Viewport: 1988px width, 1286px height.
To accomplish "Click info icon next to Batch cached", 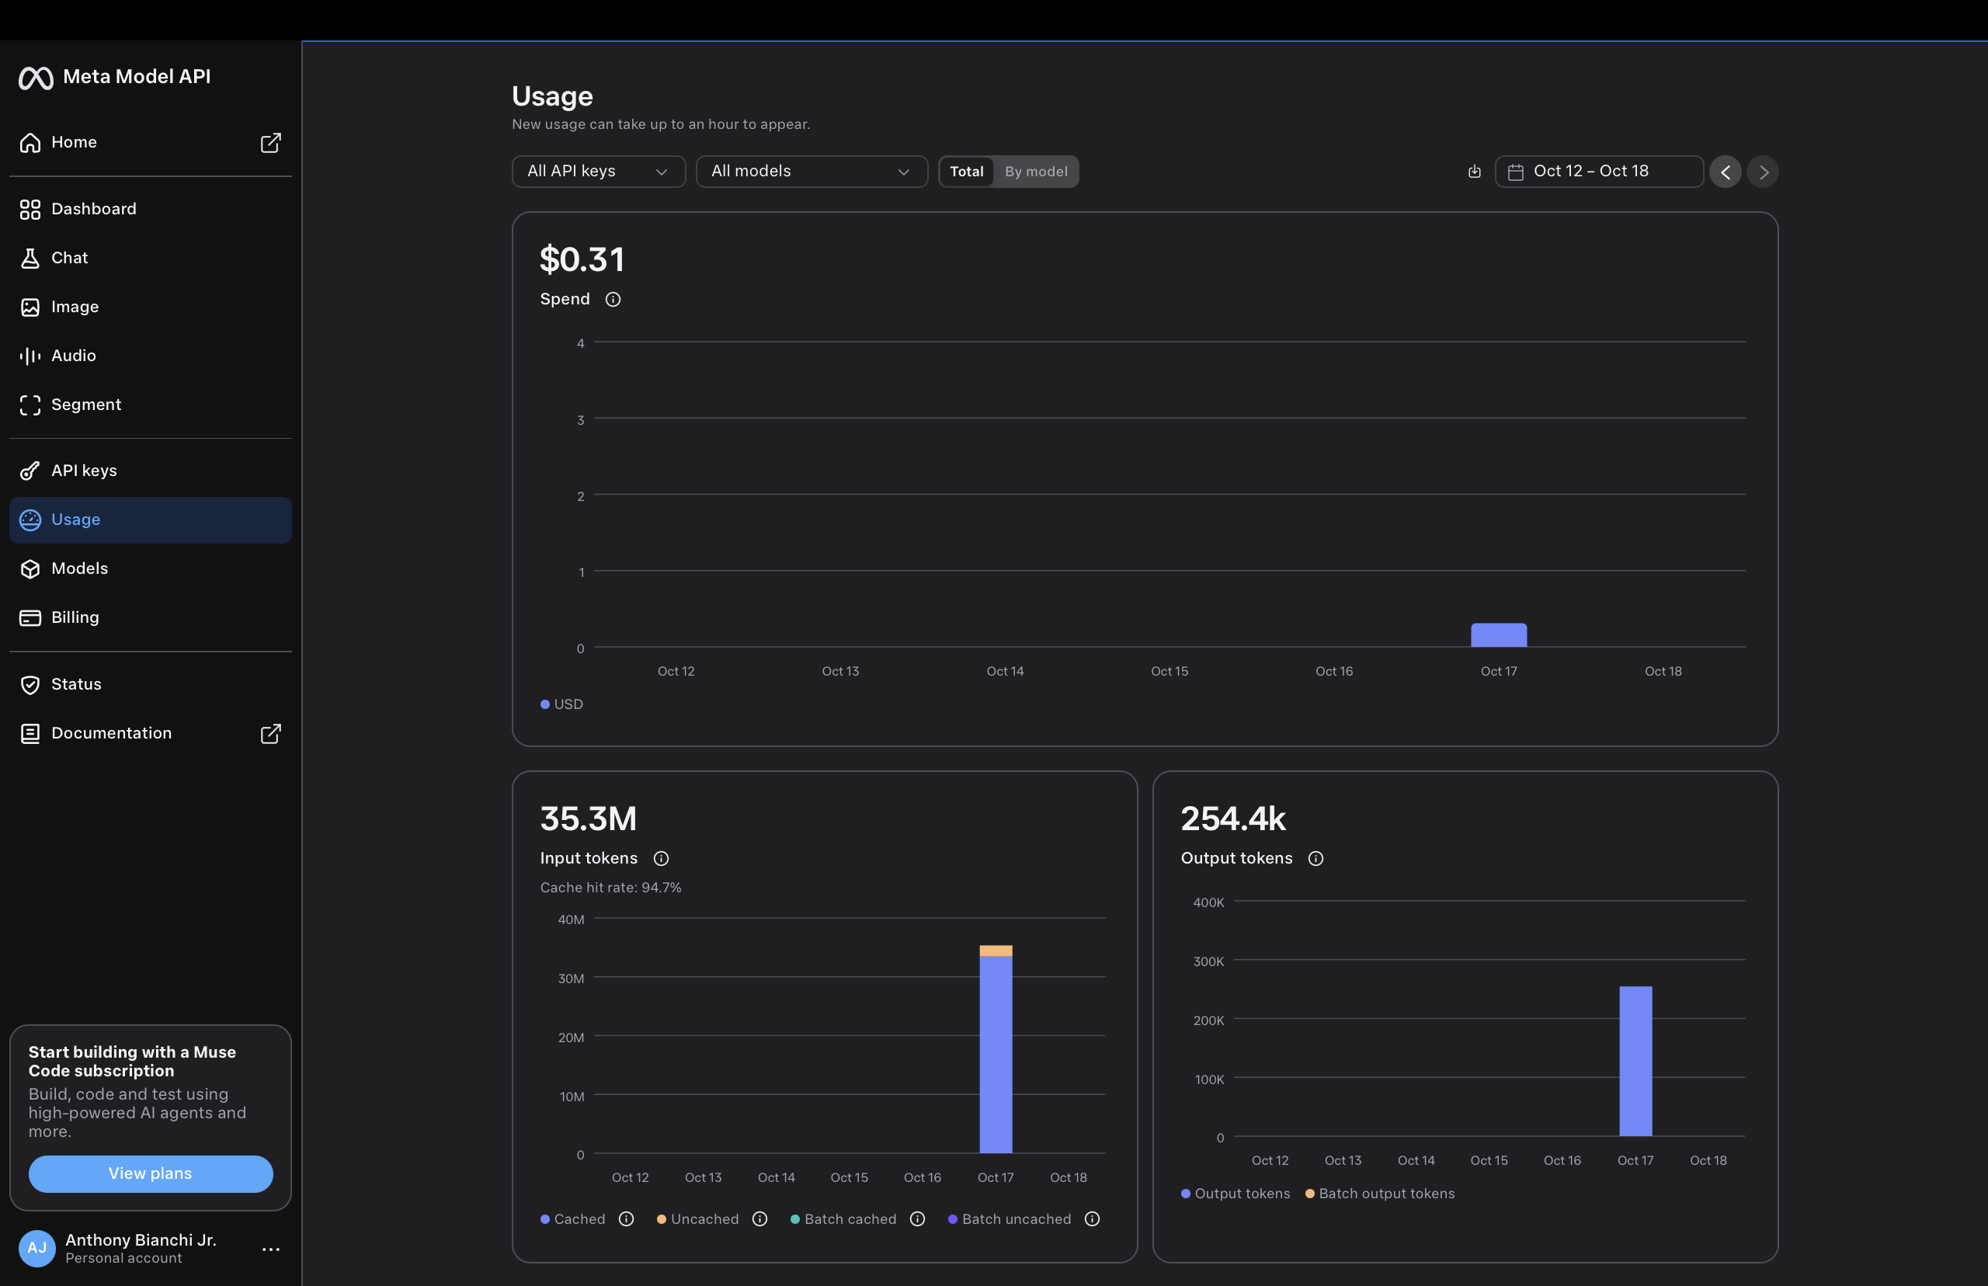I will [918, 1219].
